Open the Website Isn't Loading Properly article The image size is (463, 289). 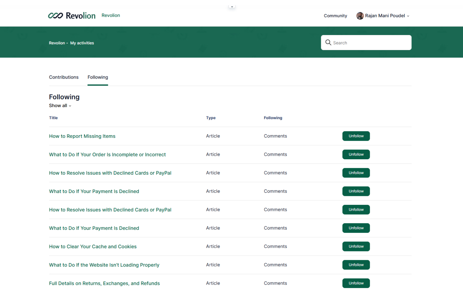click(x=104, y=265)
